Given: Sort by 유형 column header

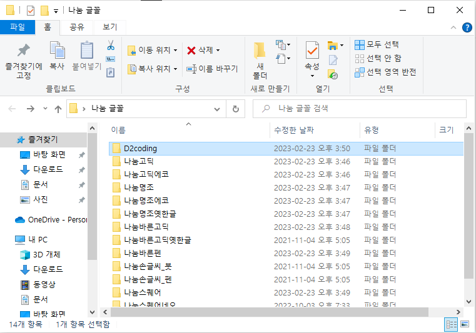Looking at the screenshot, I should (x=397, y=130).
